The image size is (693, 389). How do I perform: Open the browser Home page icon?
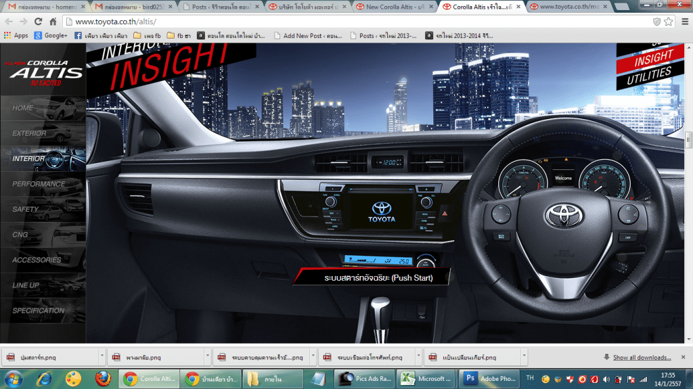point(53,22)
